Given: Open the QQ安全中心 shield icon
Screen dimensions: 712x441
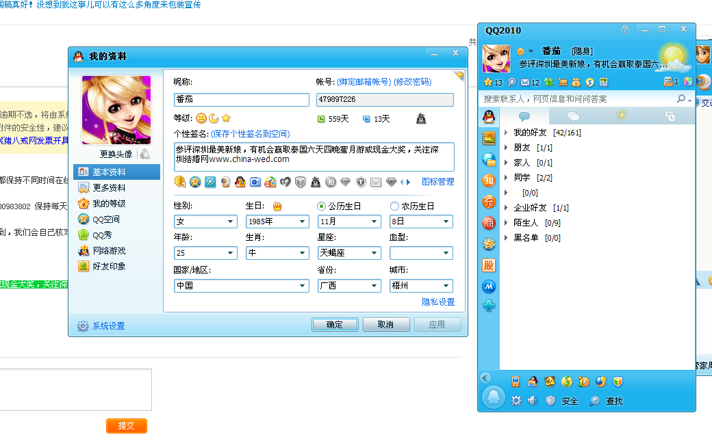Looking at the screenshot, I should pos(549,401).
